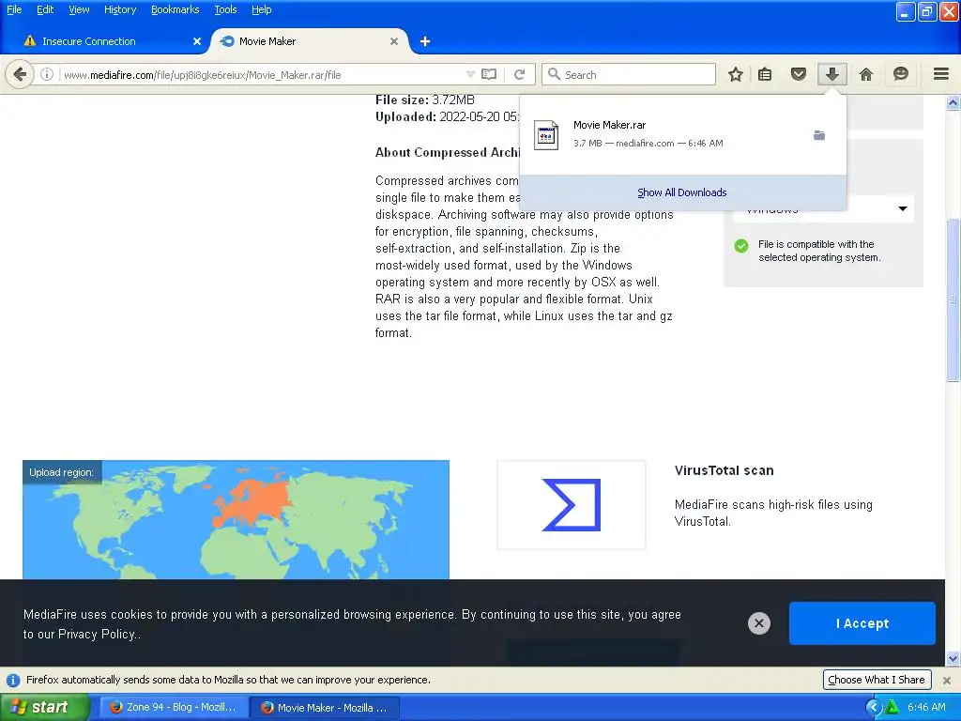This screenshot has width=961, height=721.
Task: Toggle reader view icon in address bar
Action: pos(488,75)
